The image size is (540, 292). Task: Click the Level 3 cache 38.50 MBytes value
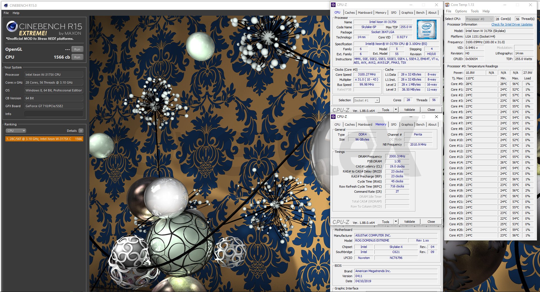coord(411,89)
